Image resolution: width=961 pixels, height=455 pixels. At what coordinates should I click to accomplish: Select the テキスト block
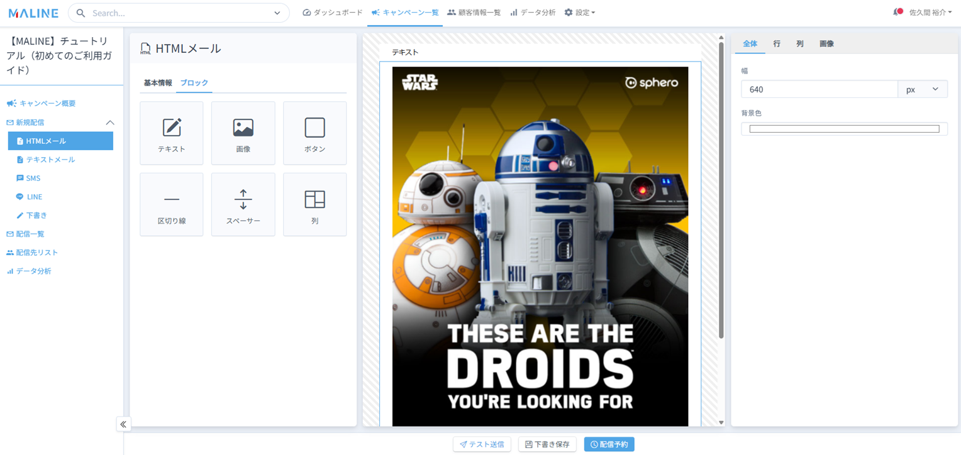click(x=172, y=133)
